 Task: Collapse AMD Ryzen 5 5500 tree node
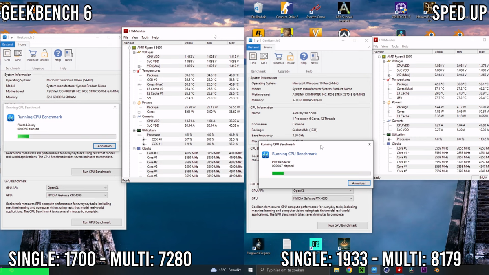click(x=379, y=57)
